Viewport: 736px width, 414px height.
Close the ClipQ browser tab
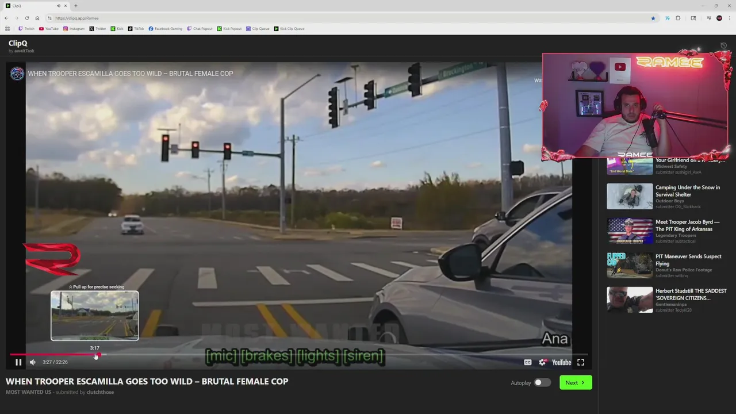[66, 6]
